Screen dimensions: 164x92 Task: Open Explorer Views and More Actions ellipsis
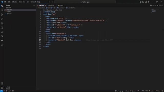tap(34, 5)
